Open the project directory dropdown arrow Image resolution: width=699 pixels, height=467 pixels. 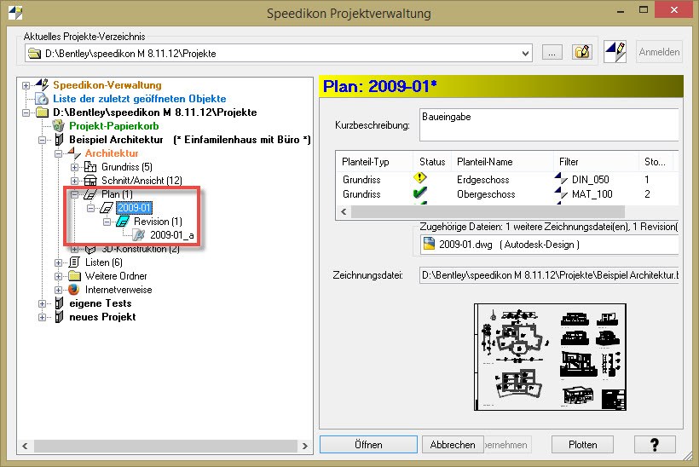pos(526,54)
